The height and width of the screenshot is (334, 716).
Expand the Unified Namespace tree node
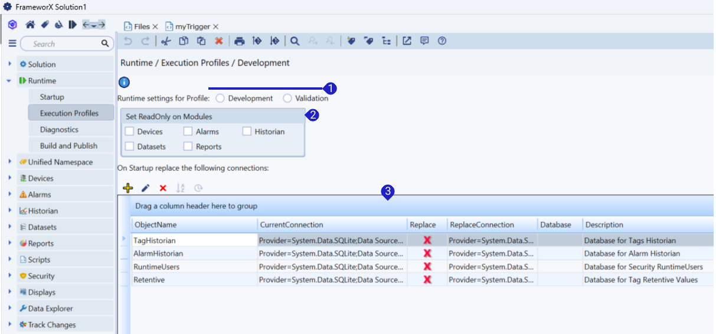(x=9, y=162)
